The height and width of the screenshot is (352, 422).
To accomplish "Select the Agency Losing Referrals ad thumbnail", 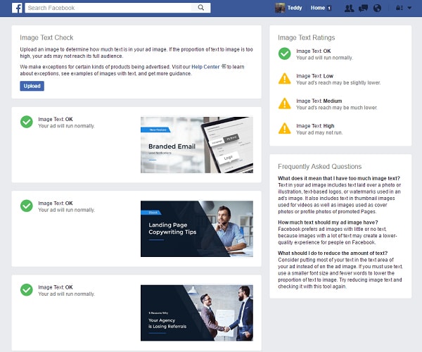I will coord(196,313).
